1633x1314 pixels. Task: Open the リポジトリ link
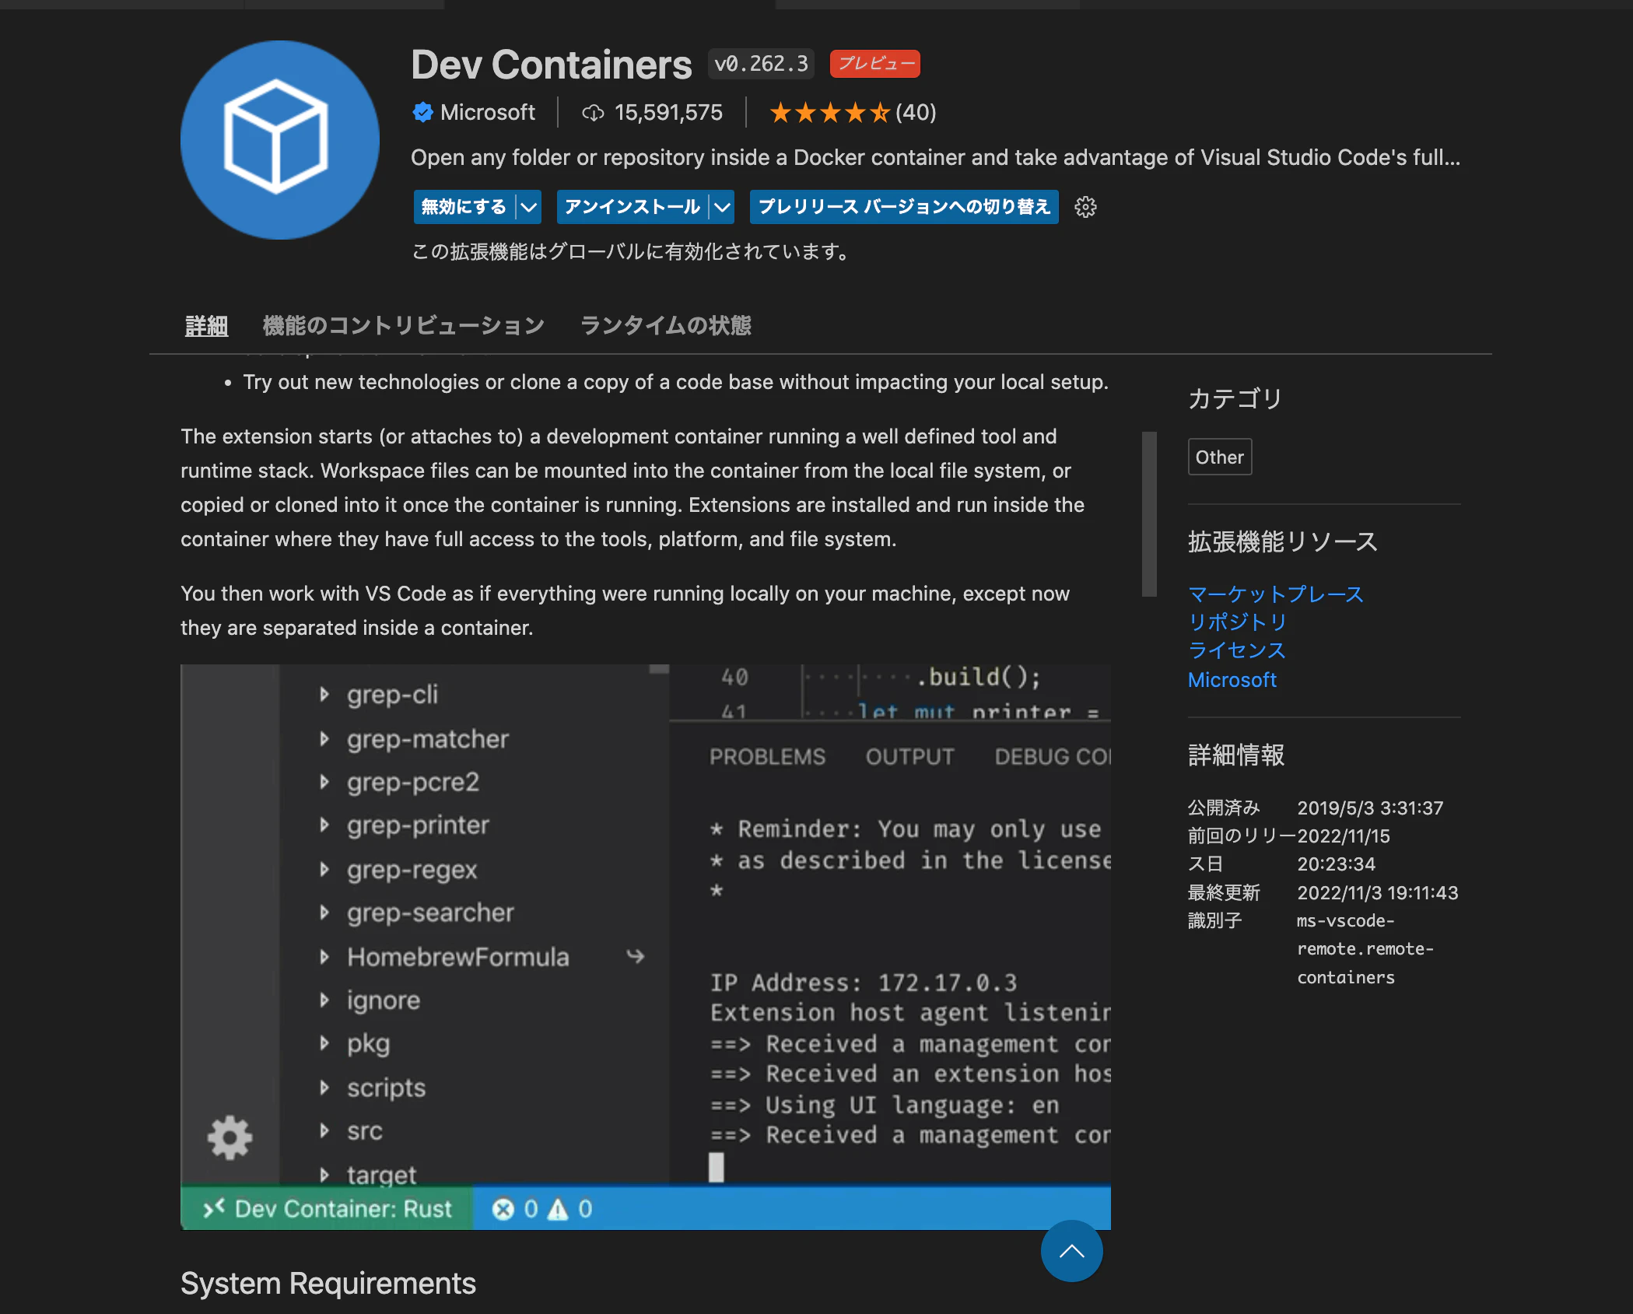(1237, 622)
